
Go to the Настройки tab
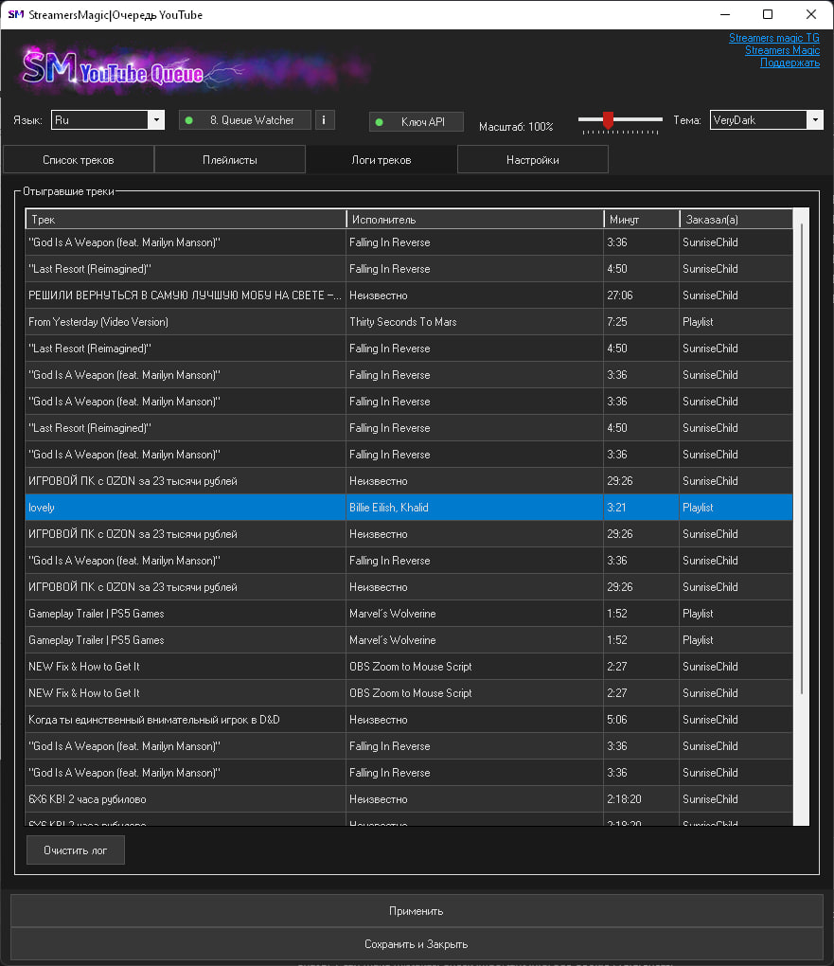[x=532, y=160]
